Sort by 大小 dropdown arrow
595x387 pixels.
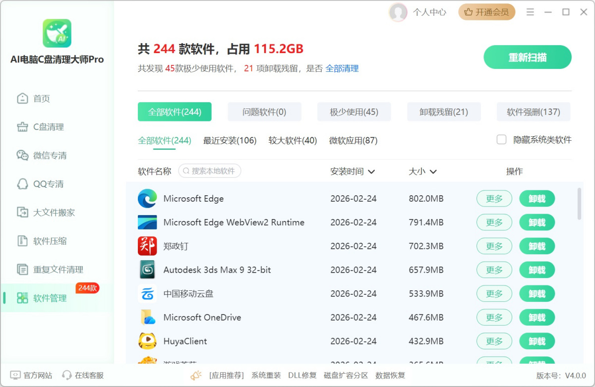(433, 172)
